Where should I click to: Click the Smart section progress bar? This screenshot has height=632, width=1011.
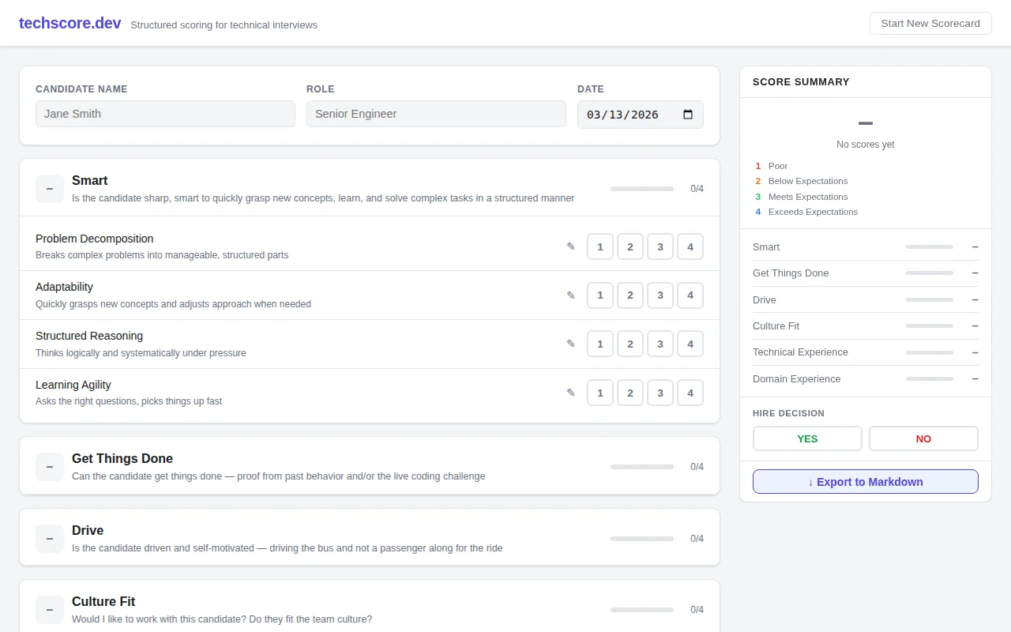[x=642, y=189]
